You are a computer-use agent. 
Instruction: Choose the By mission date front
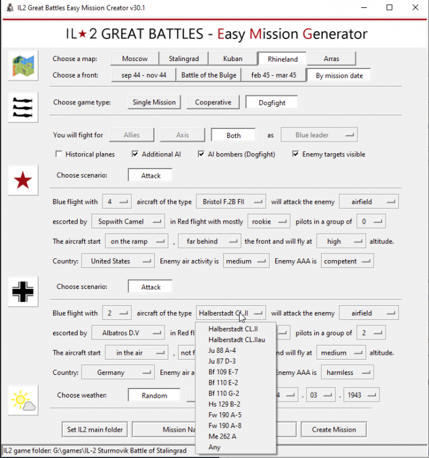click(x=339, y=76)
